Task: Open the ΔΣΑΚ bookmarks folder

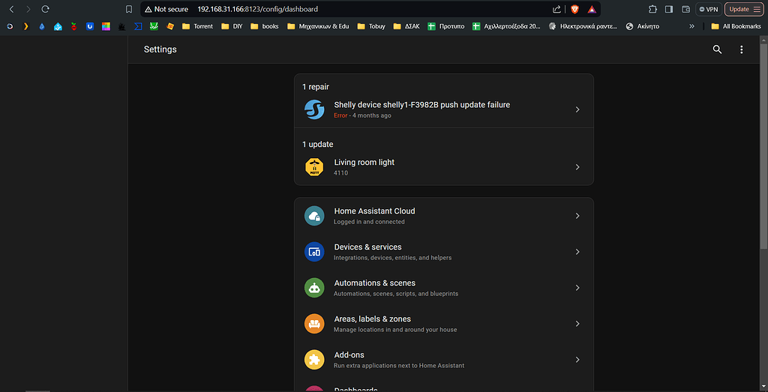Action: click(406, 26)
